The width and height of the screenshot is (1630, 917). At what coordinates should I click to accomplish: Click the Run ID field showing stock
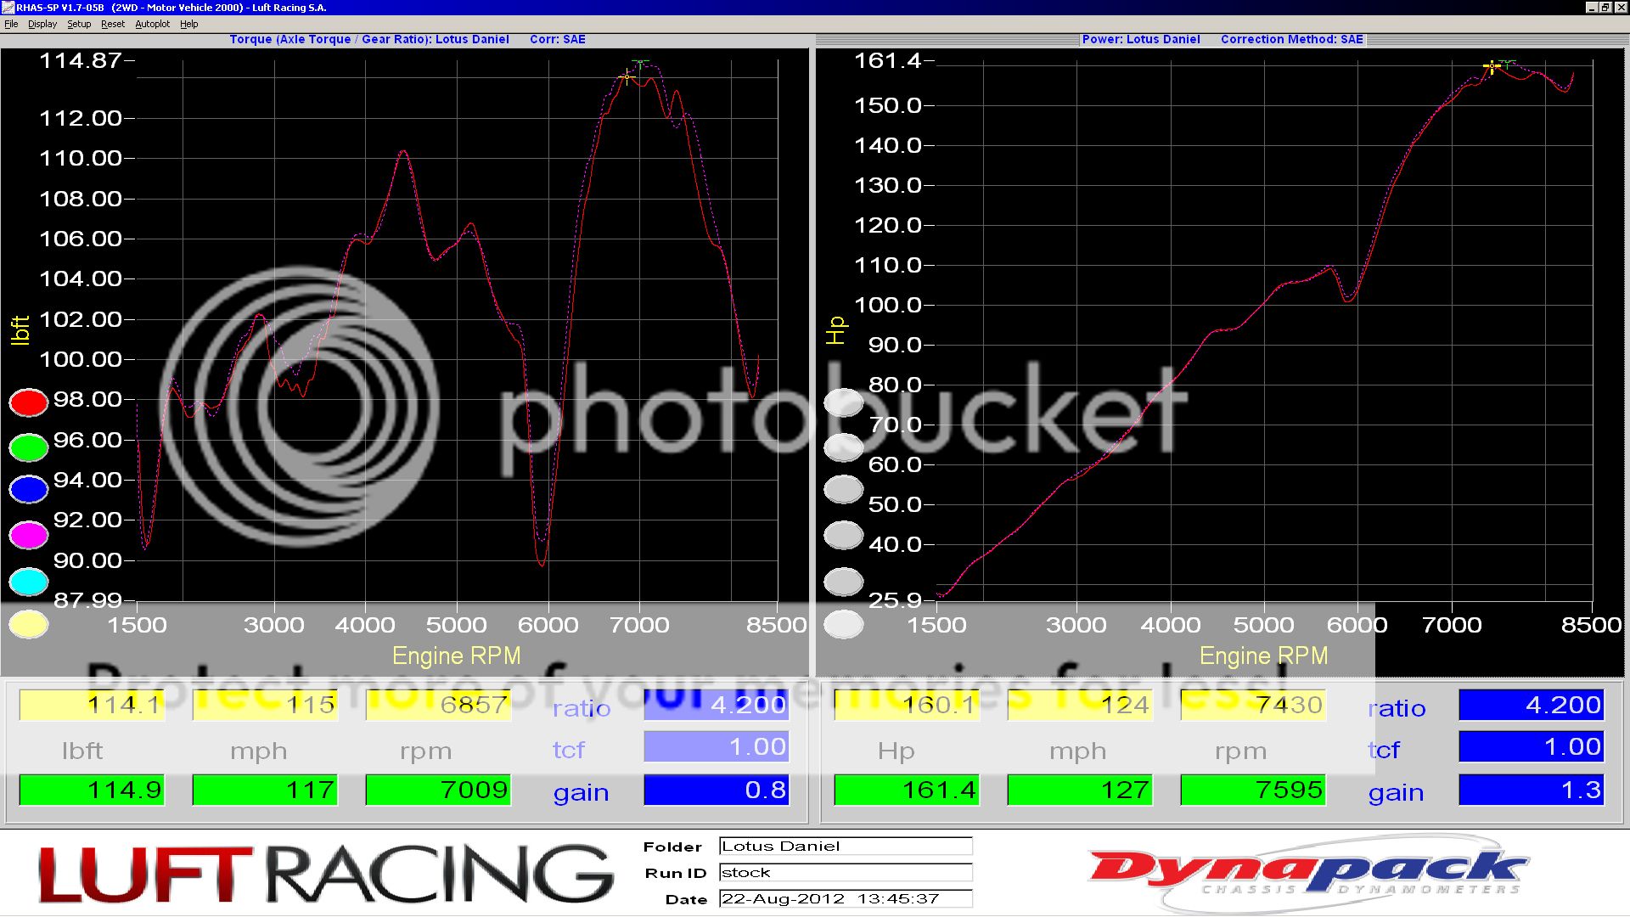click(x=845, y=872)
